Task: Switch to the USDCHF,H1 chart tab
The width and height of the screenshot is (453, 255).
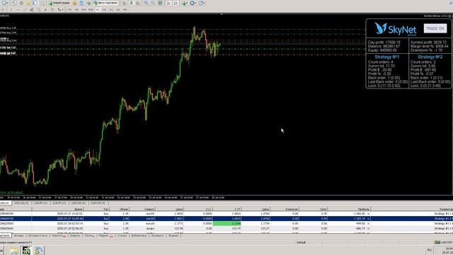Action: pos(79,203)
